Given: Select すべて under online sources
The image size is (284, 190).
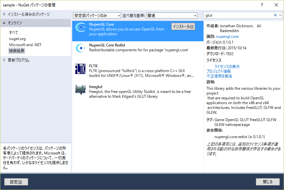Looking at the screenshot, I should coord(13,32).
